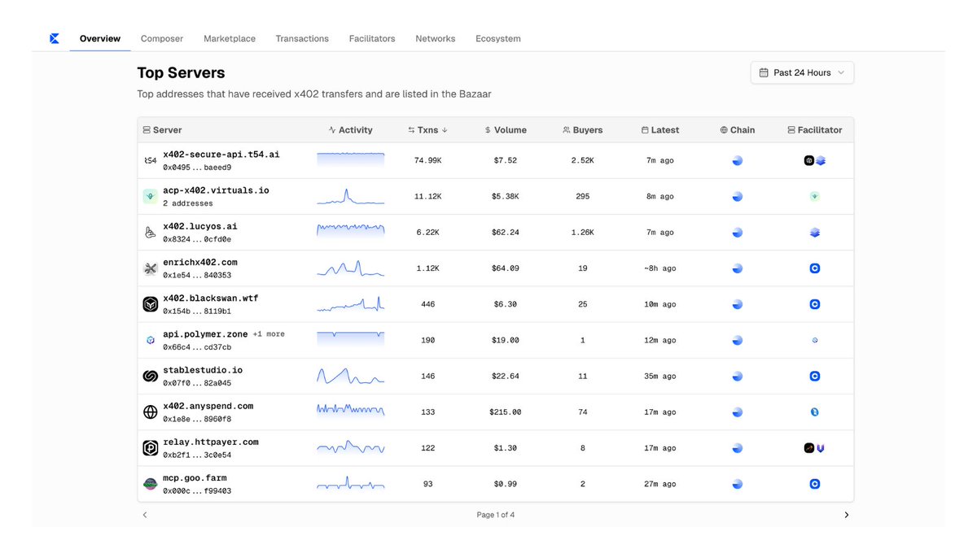977x549 pixels.
Task: Open the Transactions tab
Action: coord(302,38)
